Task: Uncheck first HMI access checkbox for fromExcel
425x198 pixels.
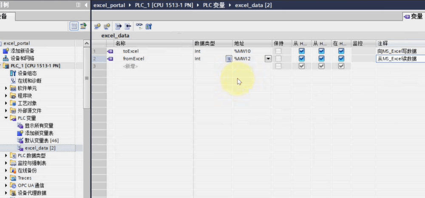Action: pyautogui.click(x=302, y=59)
